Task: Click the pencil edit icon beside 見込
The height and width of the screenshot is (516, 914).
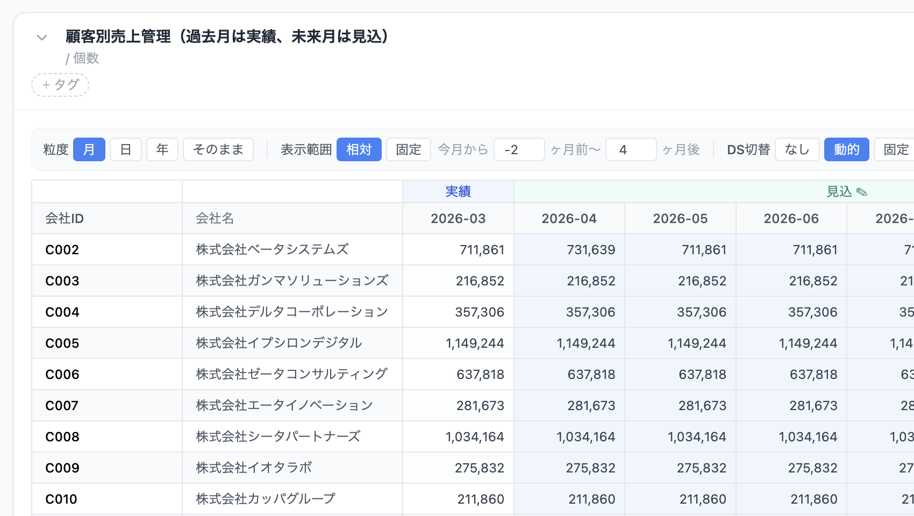Action: [x=862, y=192]
